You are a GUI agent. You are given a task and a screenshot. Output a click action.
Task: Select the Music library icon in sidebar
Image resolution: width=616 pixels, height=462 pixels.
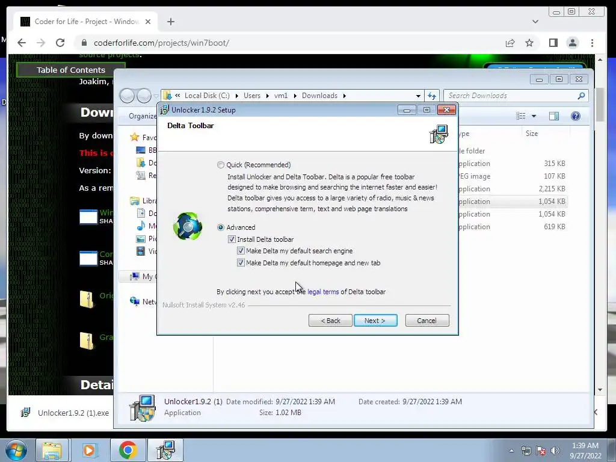141,226
